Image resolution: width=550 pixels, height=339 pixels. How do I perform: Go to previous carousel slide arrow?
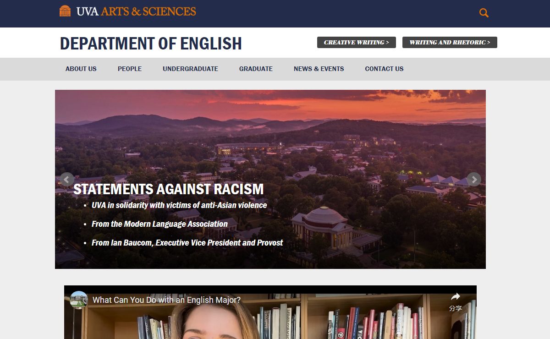click(x=66, y=179)
